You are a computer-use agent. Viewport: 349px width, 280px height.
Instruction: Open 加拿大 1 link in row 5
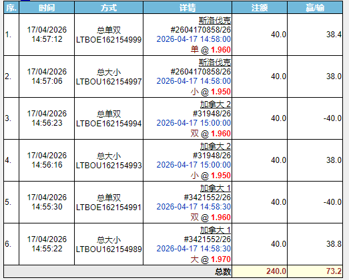pos(216,188)
